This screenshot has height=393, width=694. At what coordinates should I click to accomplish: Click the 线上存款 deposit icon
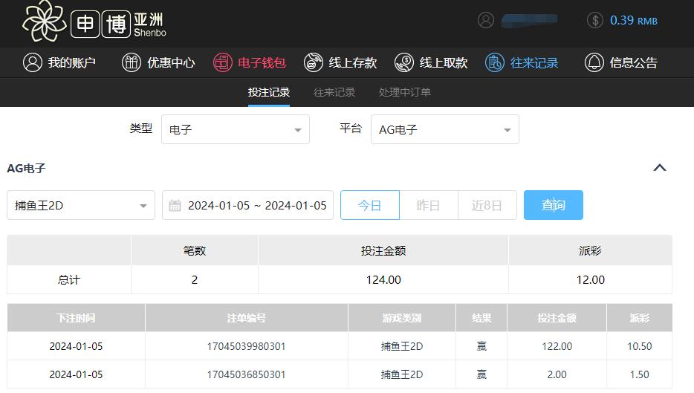[x=314, y=62]
